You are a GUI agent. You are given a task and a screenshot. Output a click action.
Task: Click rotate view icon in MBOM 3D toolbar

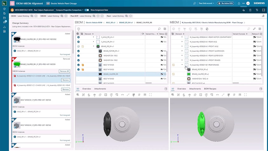pos(206,95)
